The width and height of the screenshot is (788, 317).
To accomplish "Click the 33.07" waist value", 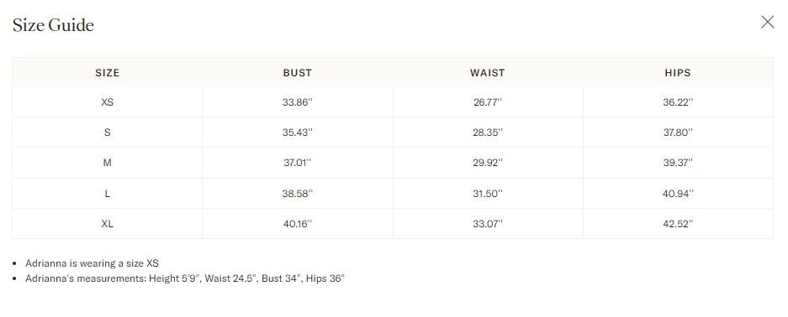I will (488, 223).
